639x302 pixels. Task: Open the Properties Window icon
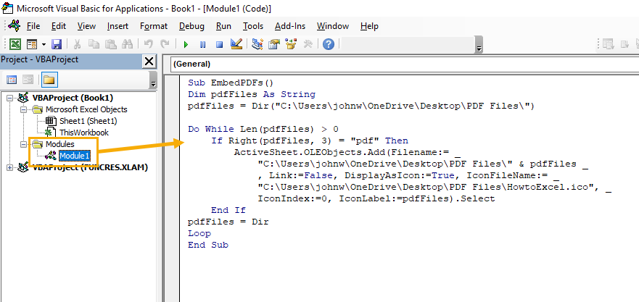point(274,44)
